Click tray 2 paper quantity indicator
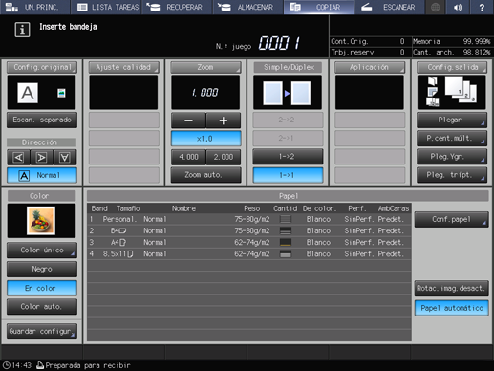494x371 pixels. pos(286,230)
